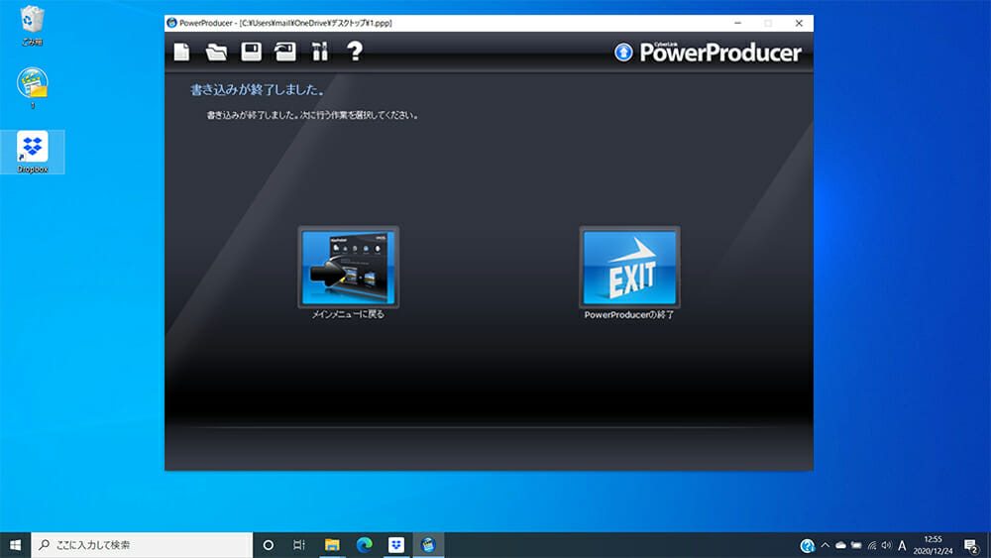
Task: Open File Explorer from the taskbar
Action: (332, 545)
